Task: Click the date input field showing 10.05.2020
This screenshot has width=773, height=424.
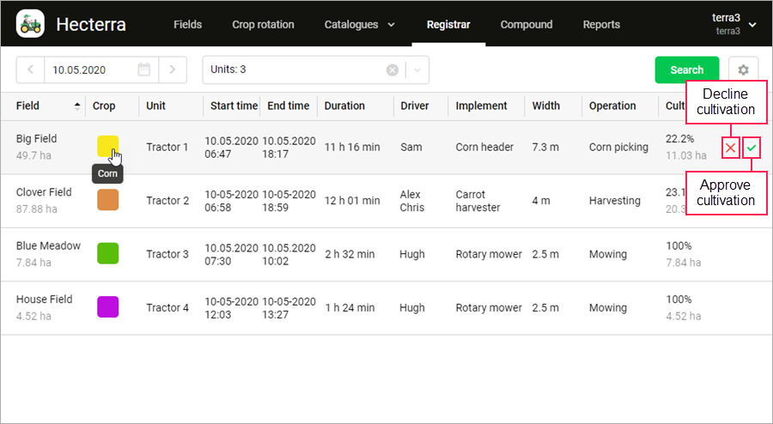Action: pyautogui.click(x=88, y=70)
